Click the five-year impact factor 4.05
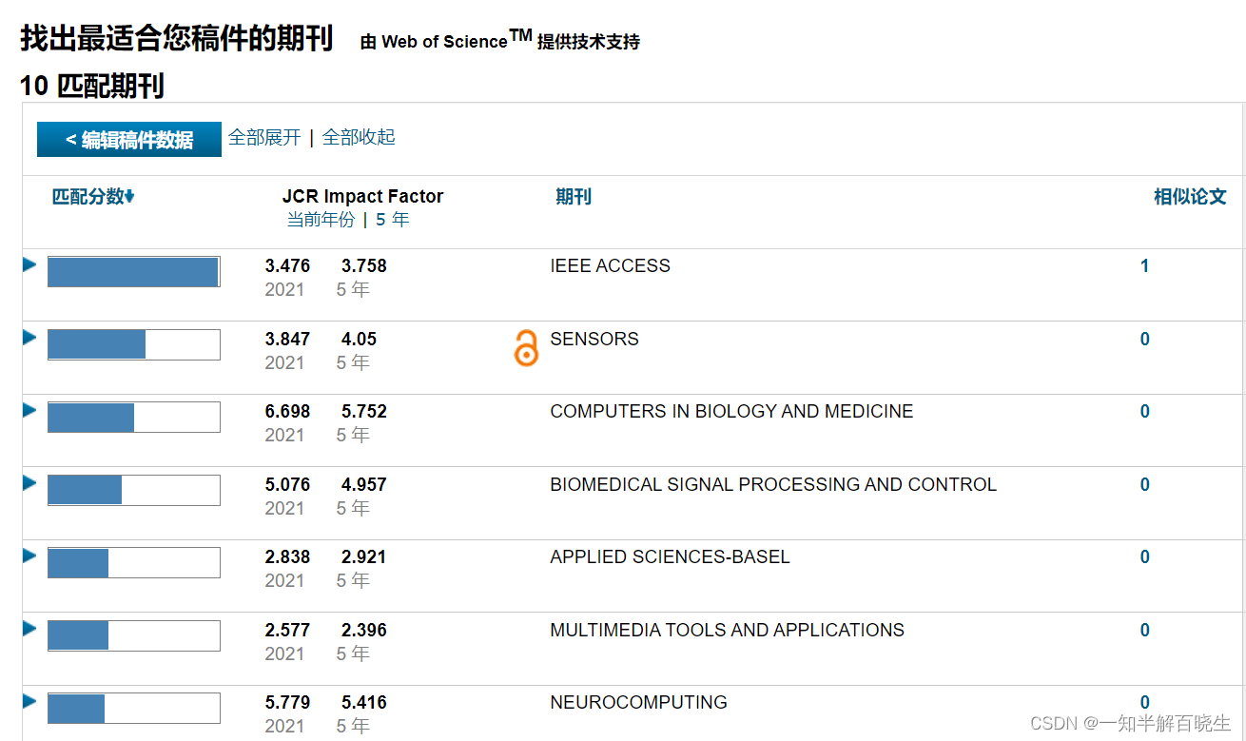Screen dimensions: 1246x741 coord(359,340)
